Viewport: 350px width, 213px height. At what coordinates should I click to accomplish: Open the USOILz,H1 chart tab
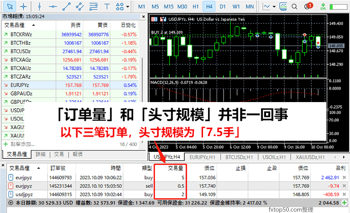pos(274,157)
